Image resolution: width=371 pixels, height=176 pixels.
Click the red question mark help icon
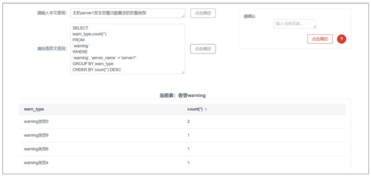coord(342,39)
